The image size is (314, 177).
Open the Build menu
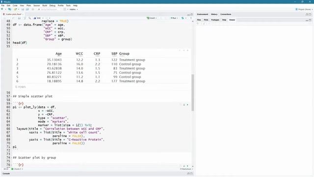click(45, 5)
